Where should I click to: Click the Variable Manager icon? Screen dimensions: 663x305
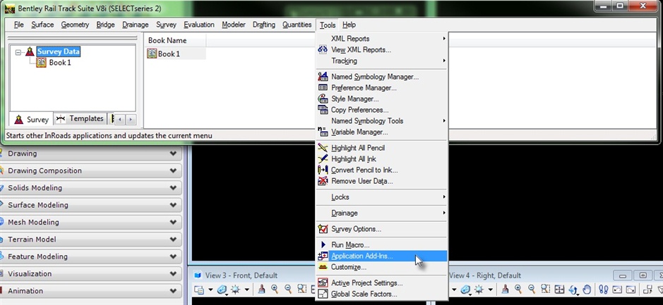(x=323, y=132)
